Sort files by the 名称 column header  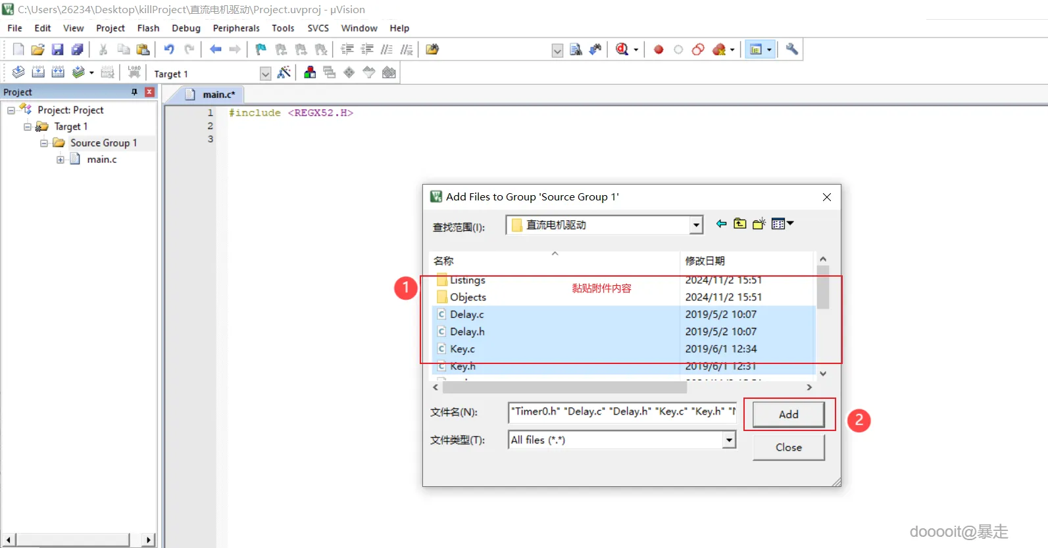point(555,261)
